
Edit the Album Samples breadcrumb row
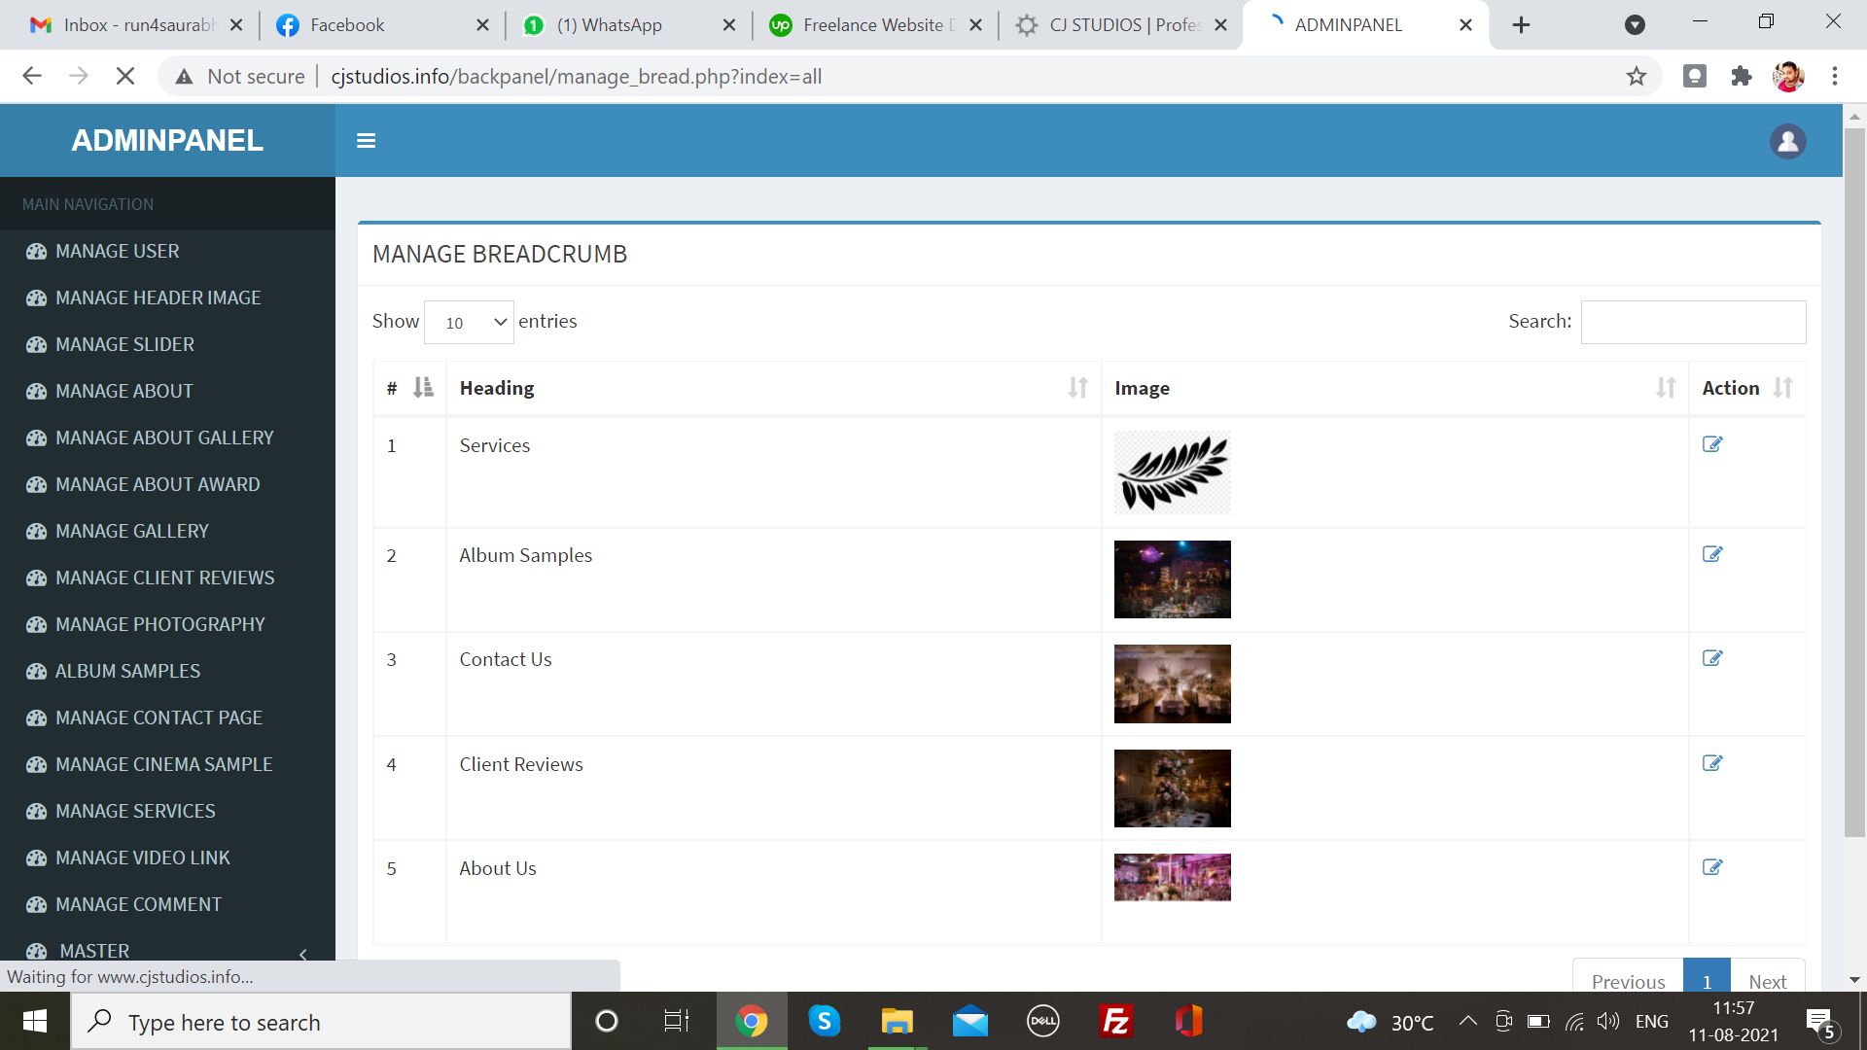point(1712,554)
